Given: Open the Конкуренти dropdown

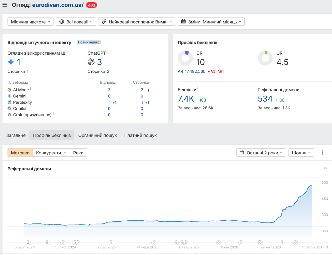Looking at the screenshot, I should pyautogui.click(x=51, y=153).
